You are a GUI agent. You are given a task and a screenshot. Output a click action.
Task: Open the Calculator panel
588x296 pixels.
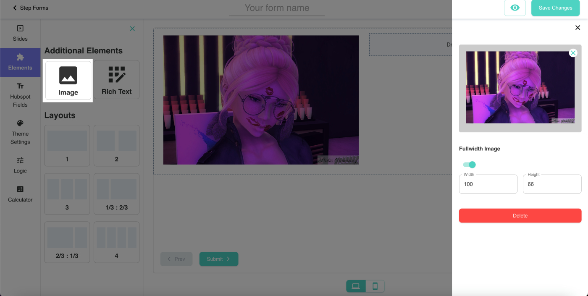pyautogui.click(x=20, y=194)
